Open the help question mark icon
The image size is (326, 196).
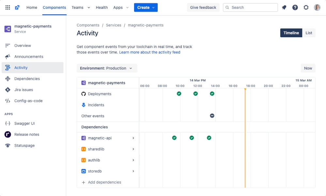[x=295, y=8]
